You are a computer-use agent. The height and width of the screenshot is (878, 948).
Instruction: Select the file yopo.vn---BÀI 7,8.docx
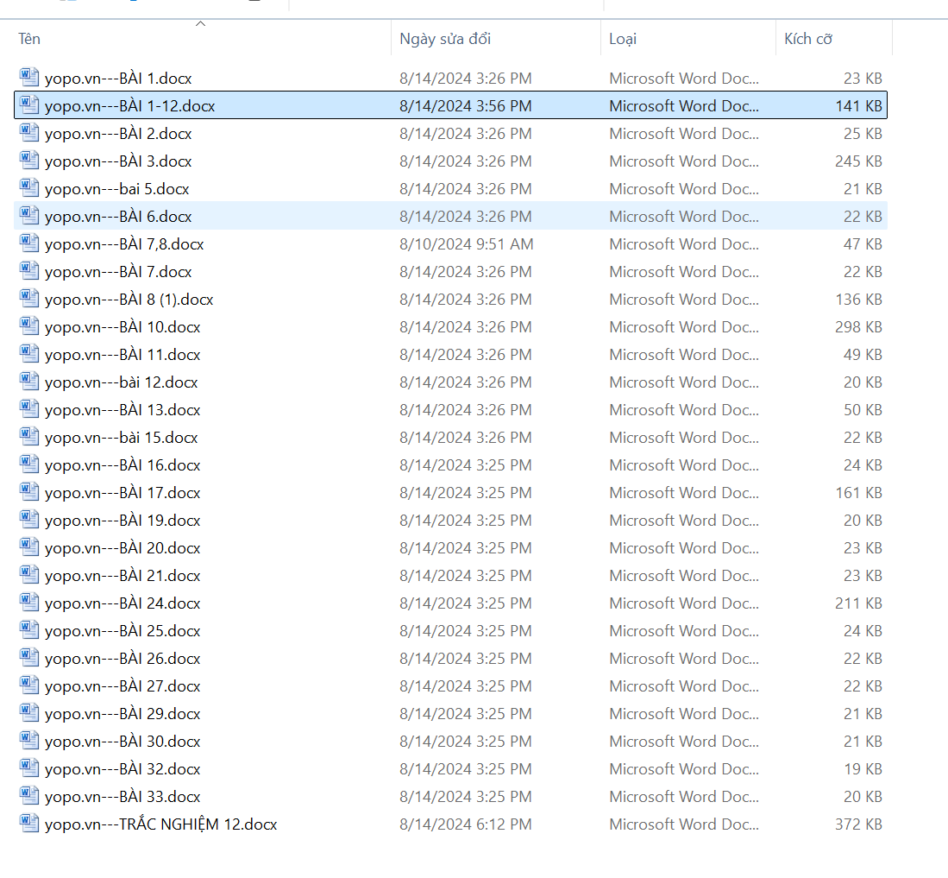point(124,244)
